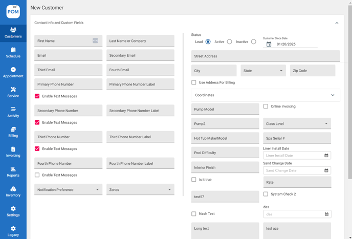
Task: Enable text messages for Fourth Phone Number
Action: (x=37, y=175)
